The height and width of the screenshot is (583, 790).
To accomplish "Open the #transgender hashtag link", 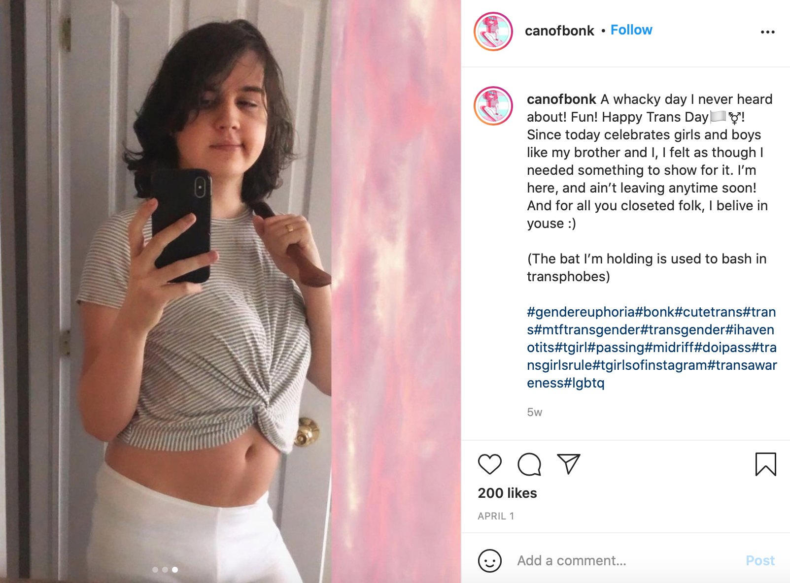I will 683,329.
